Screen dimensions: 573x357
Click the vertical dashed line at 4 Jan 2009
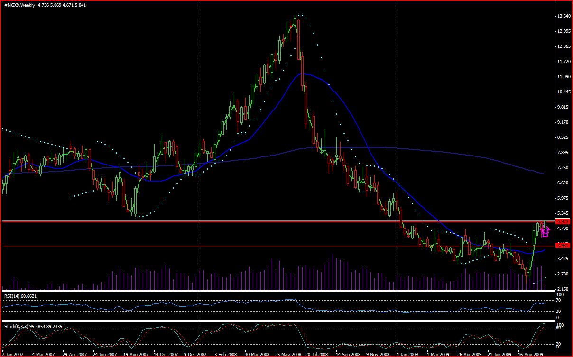point(397,142)
